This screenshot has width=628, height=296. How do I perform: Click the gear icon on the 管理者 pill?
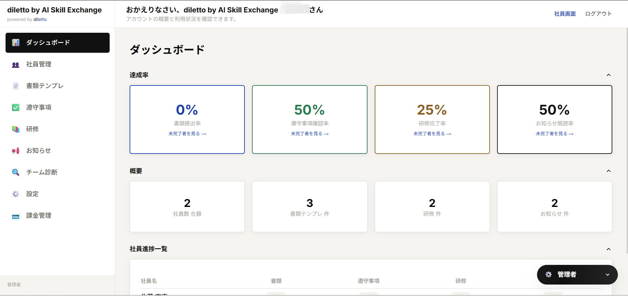tap(548, 274)
